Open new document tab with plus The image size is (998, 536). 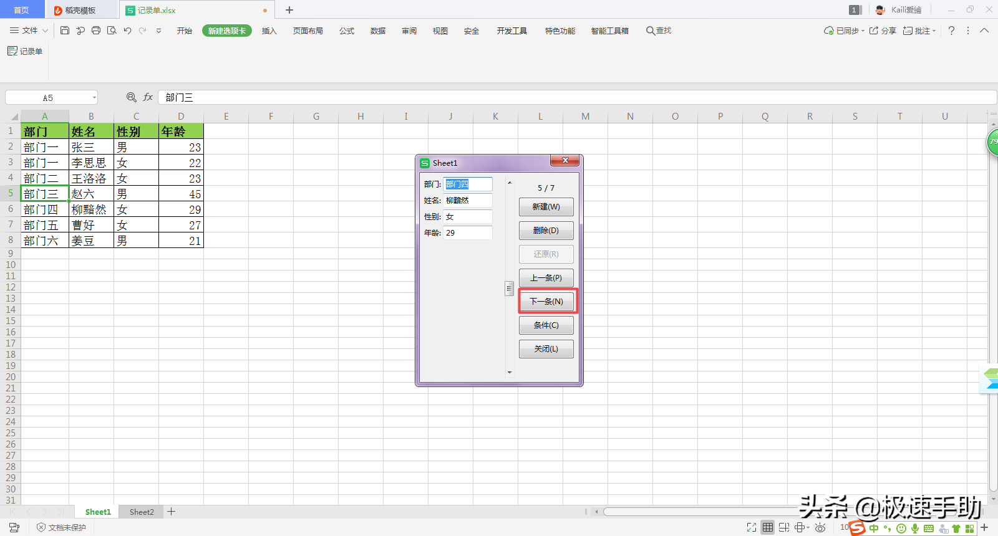click(289, 10)
